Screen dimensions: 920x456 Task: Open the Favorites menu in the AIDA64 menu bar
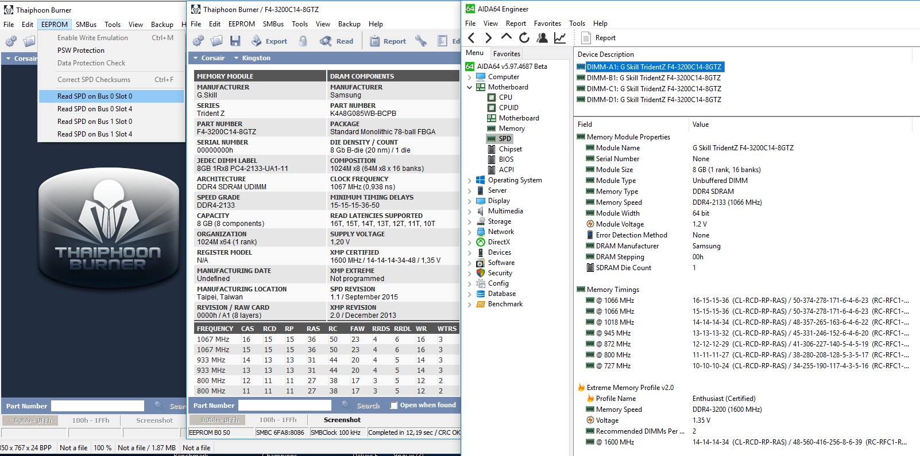click(547, 24)
